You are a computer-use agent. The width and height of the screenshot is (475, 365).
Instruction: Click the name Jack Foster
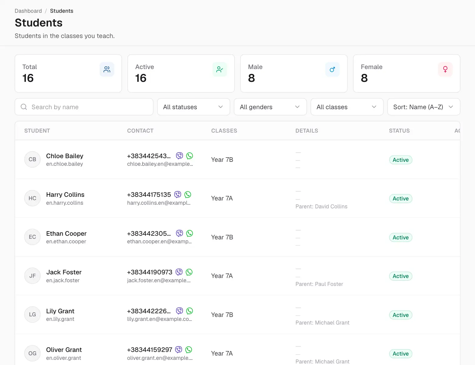pos(64,272)
